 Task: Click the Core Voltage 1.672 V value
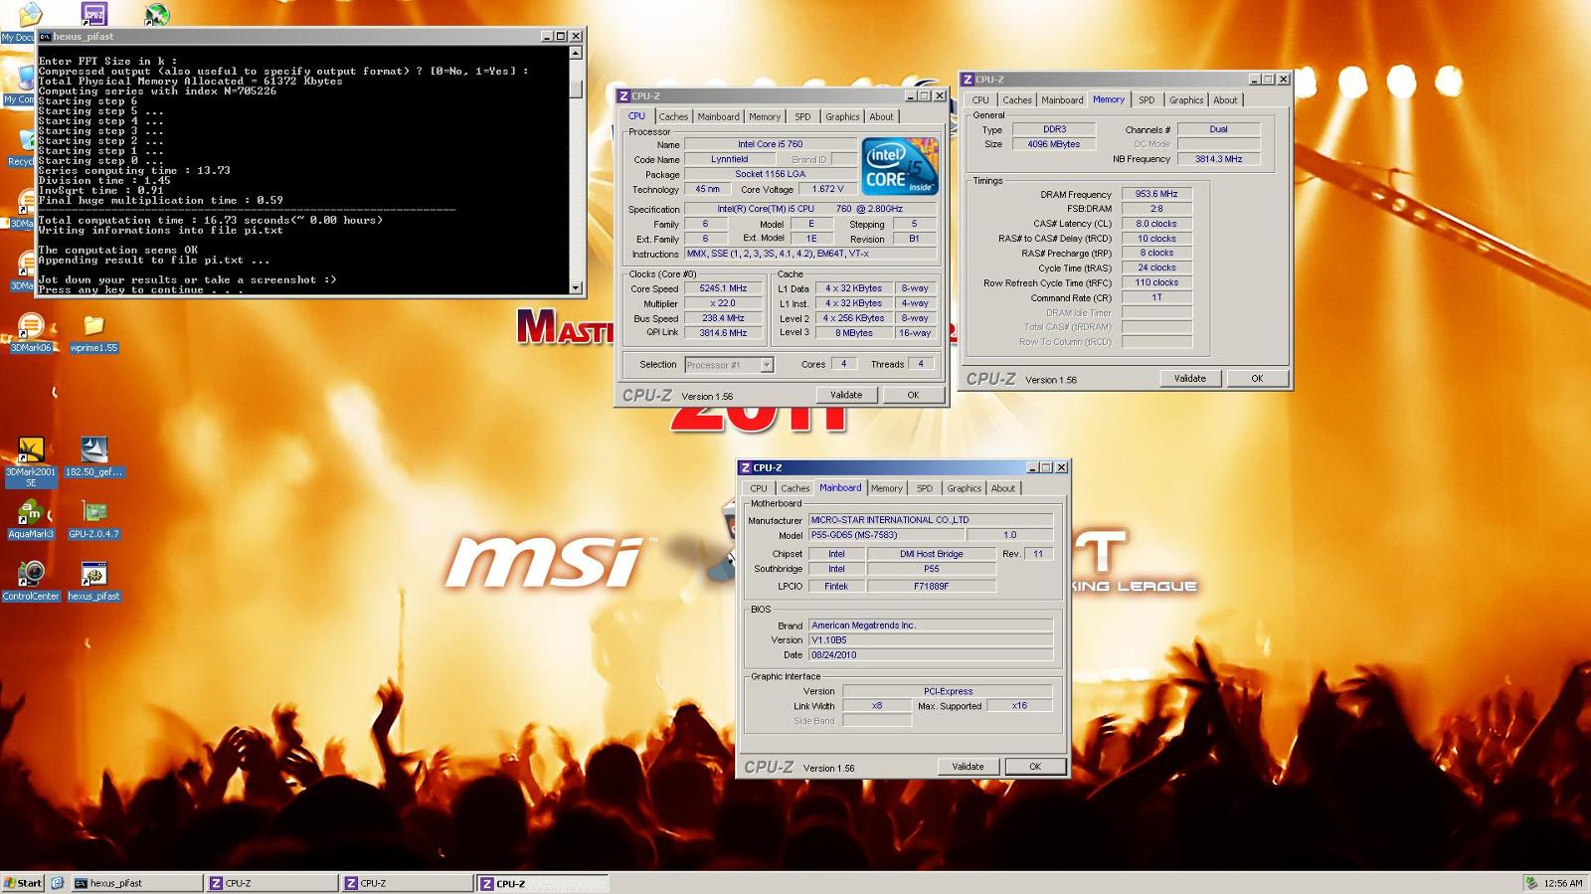tap(827, 189)
